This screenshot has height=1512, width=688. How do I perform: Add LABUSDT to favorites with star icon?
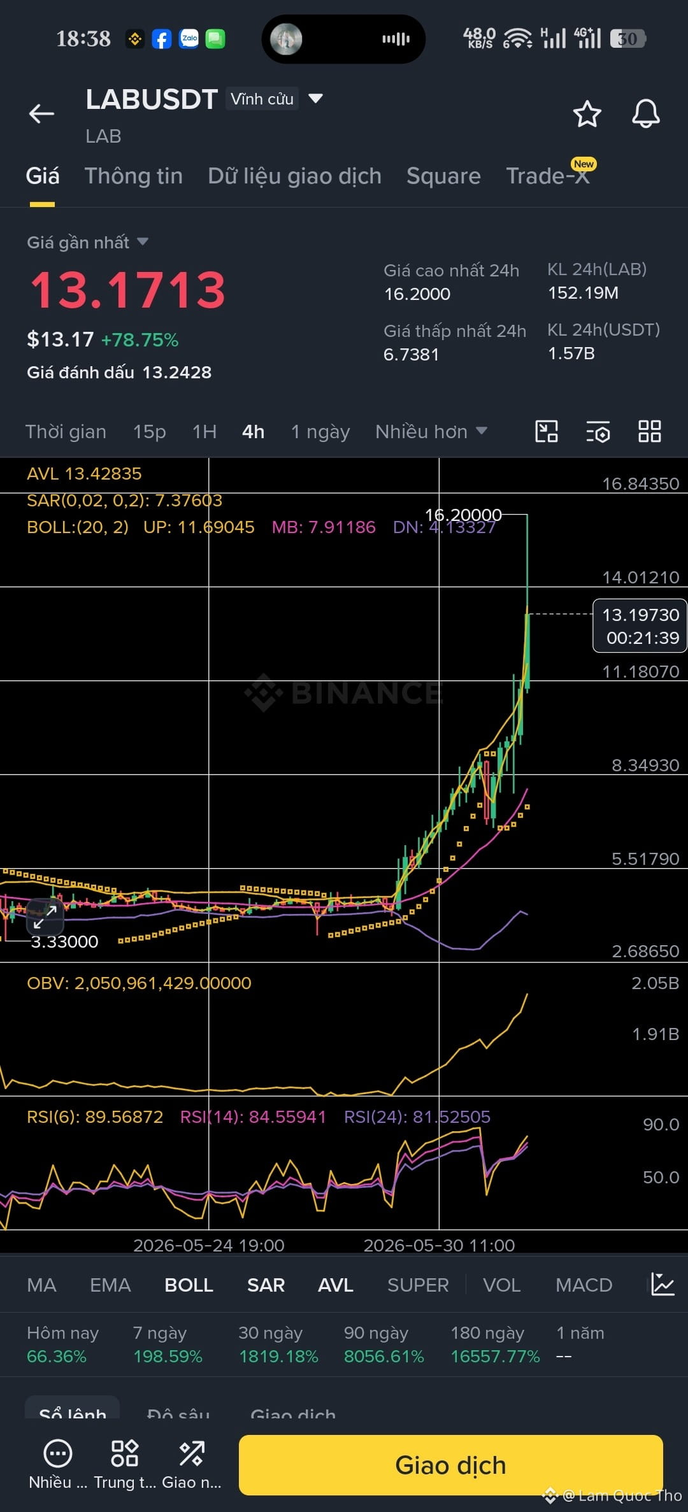587,114
